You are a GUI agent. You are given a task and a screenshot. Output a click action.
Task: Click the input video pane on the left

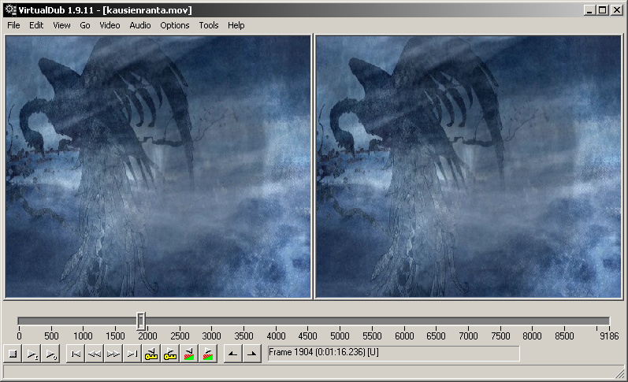click(158, 166)
